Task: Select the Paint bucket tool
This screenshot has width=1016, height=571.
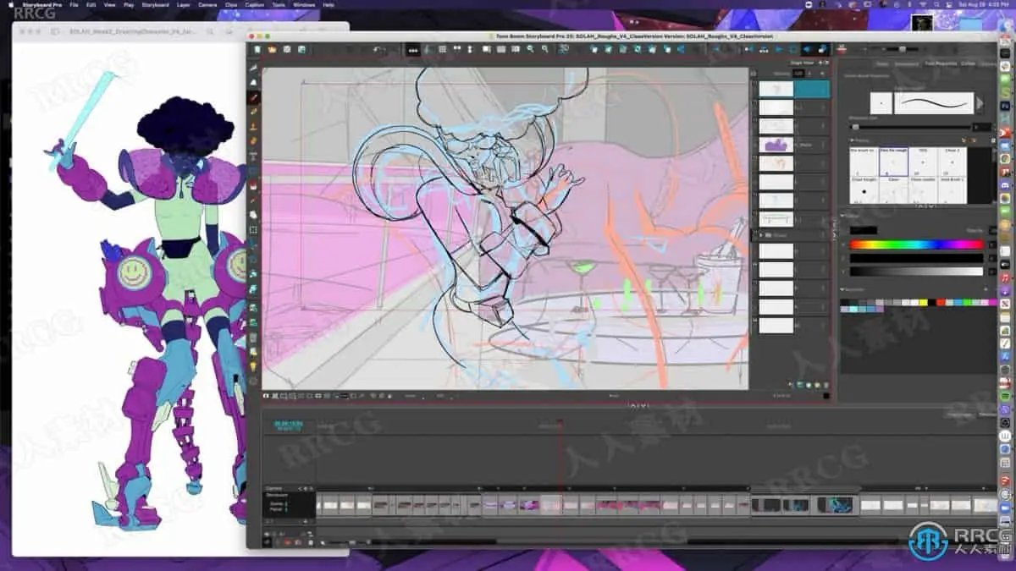Action: (x=253, y=185)
